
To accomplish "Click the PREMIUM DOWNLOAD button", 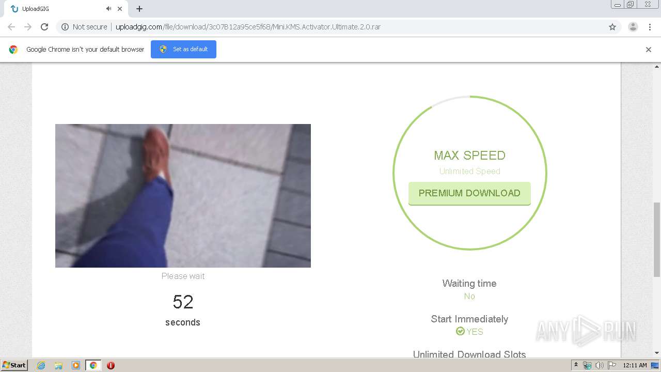I will (x=469, y=193).
